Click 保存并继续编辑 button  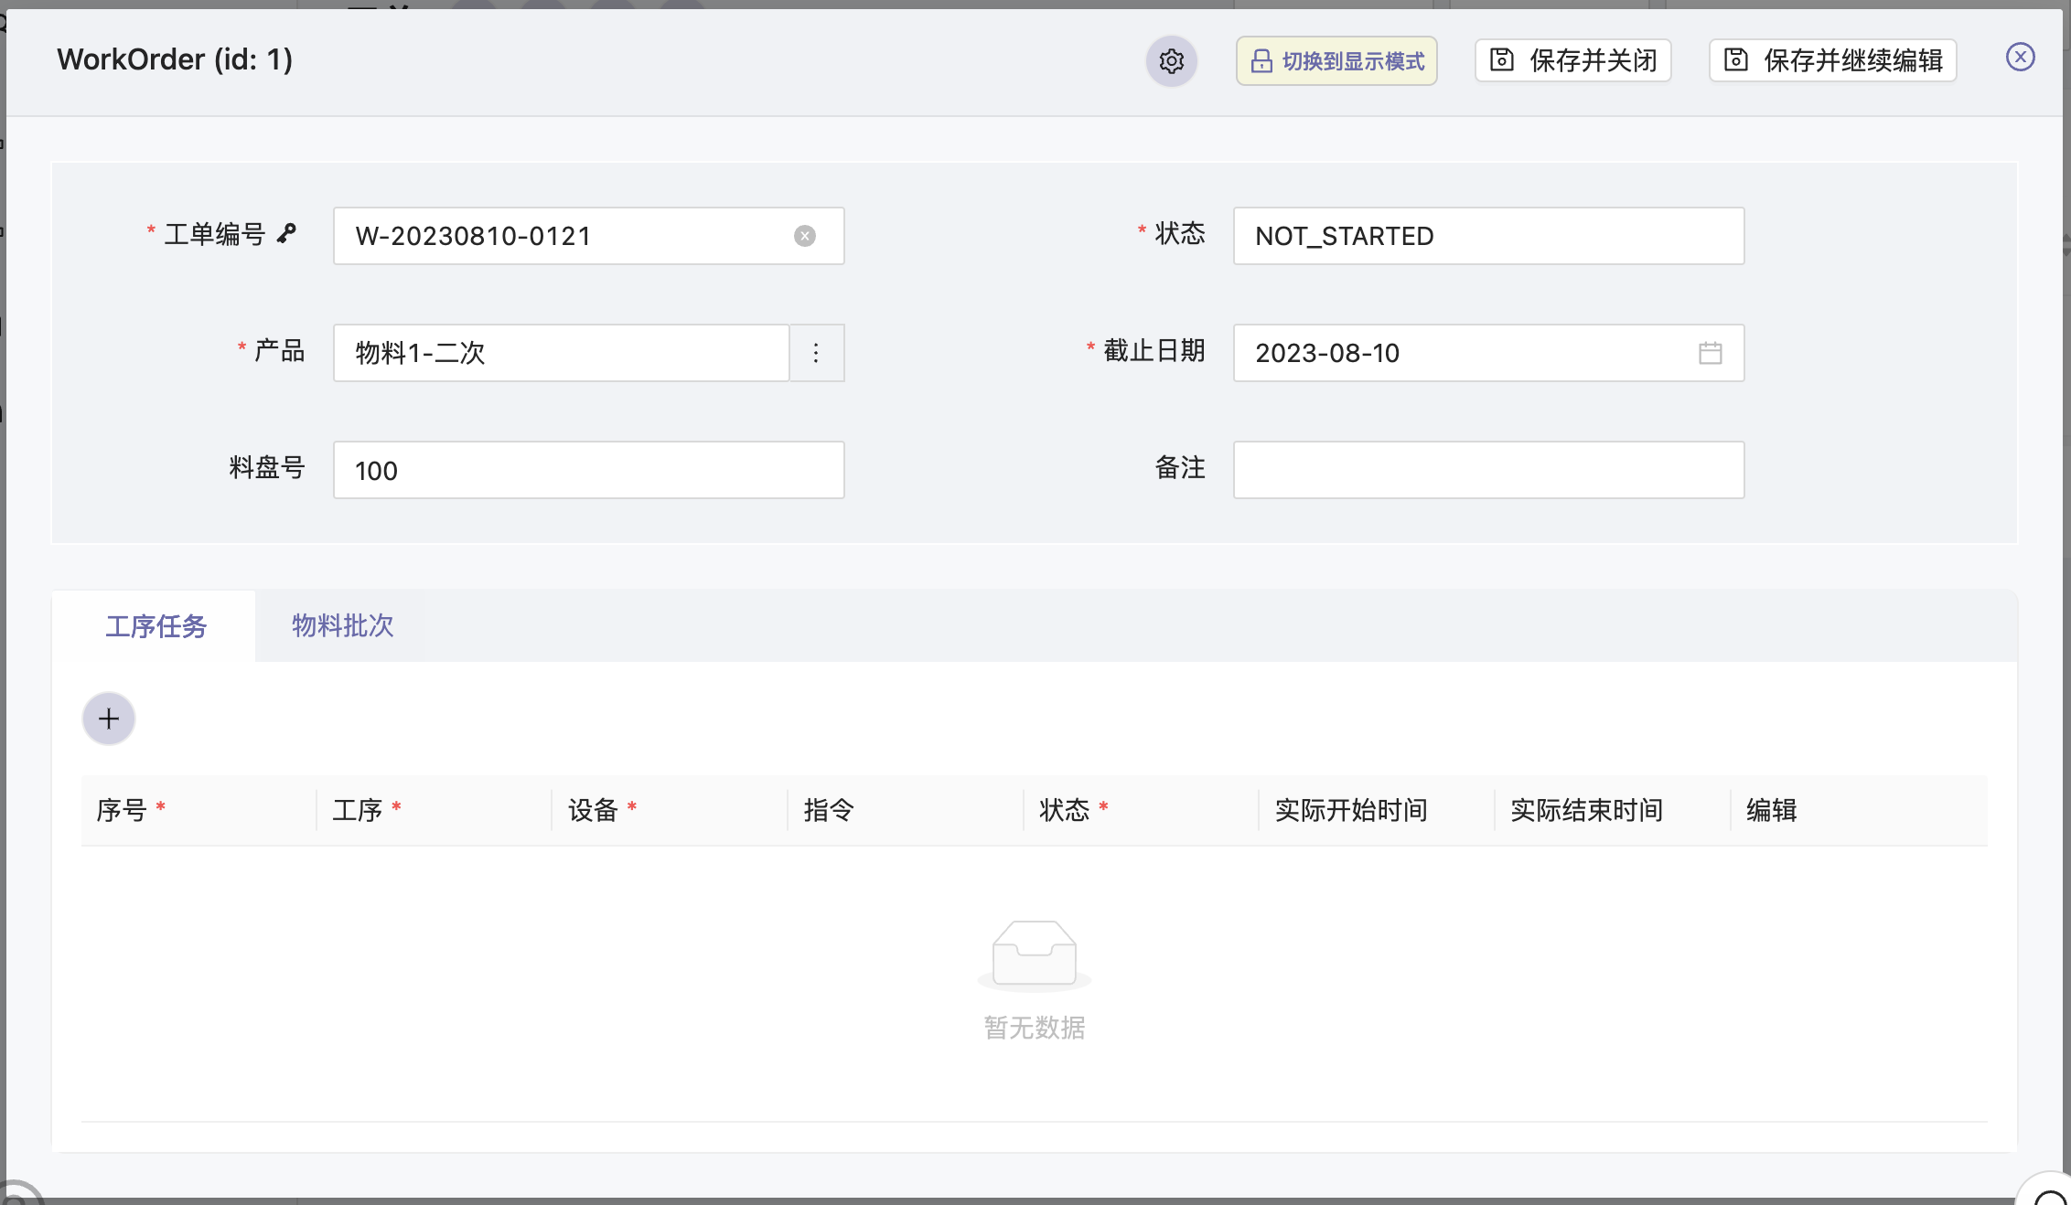click(1833, 61)
